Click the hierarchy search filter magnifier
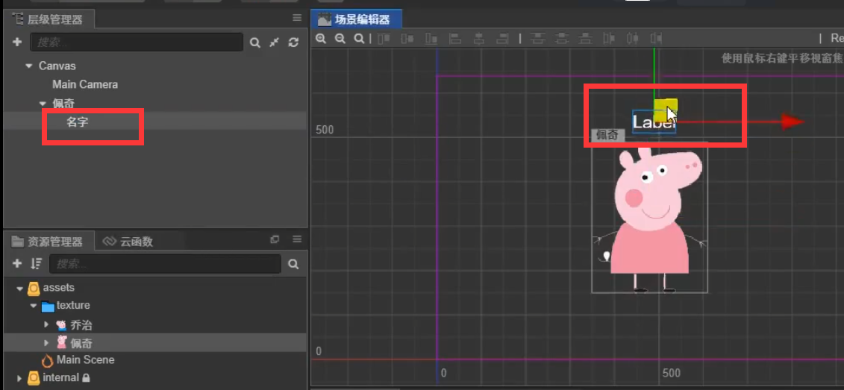Image resolution: width=844 pixels, height=390 pixels. 255,43
